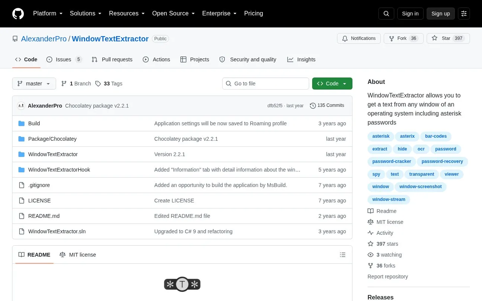Click the repository header menu icon

(x=464, y=14)
